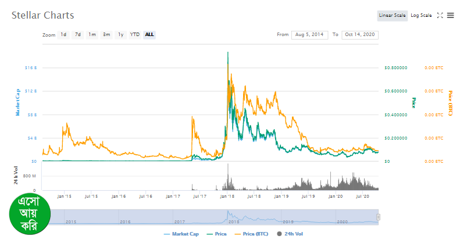Select ALL zoom range

coord(149,35)
